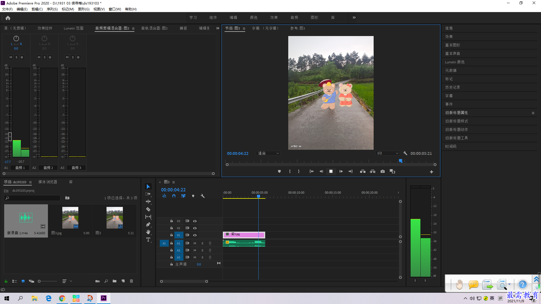Open timeline 图3 panel menu
The image size is (541, 304).
pos(174,182)
